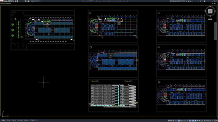Click the MODEL space status bar button

[170, 121]
